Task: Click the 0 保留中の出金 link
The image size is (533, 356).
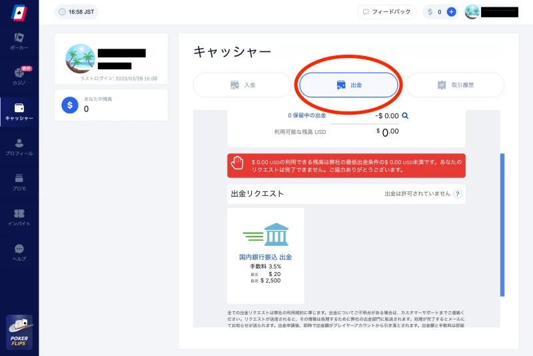Action: click(x=306, y=115)
